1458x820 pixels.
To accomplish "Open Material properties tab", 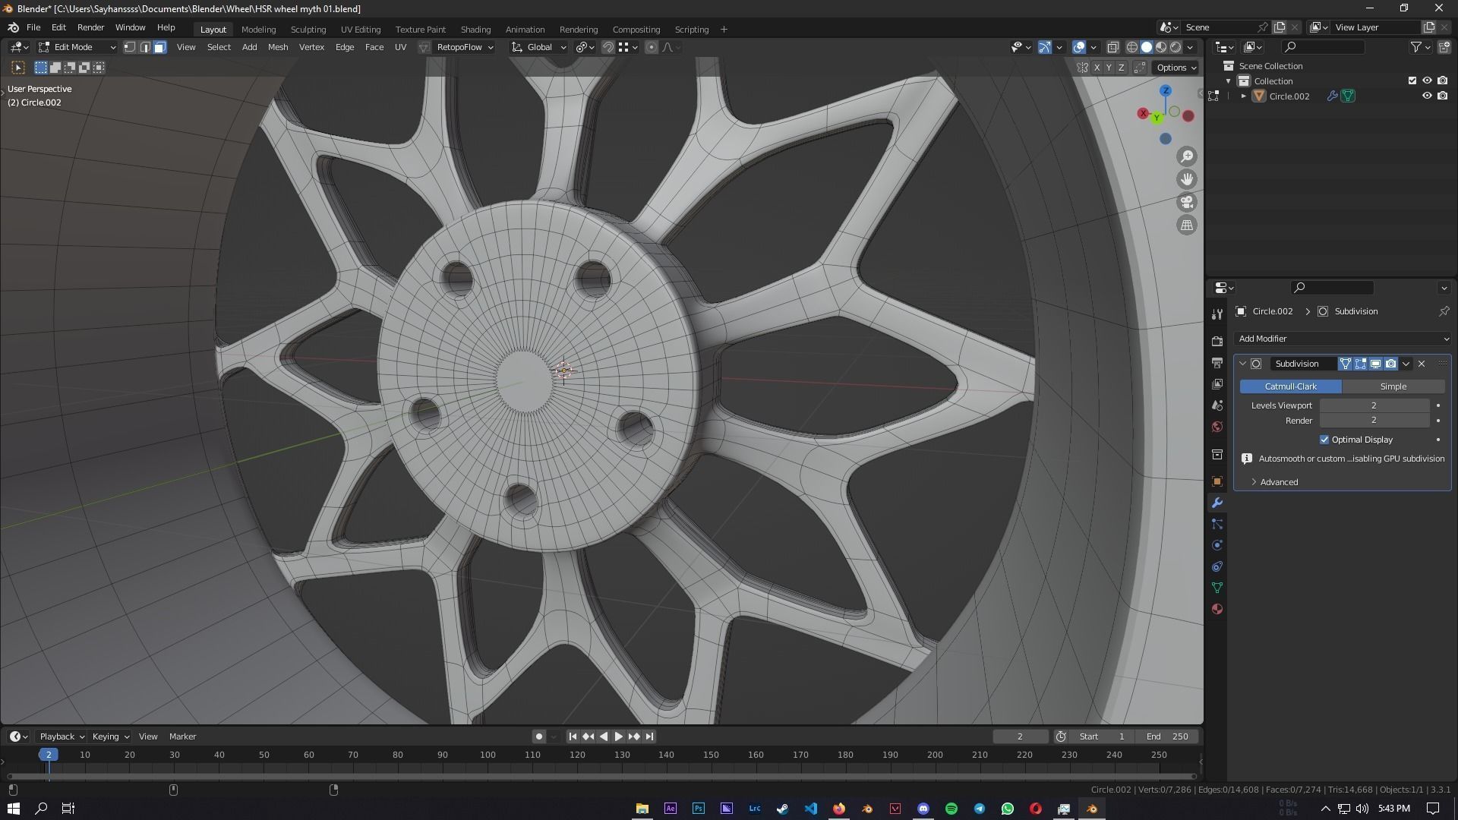I will [1217, 609].
